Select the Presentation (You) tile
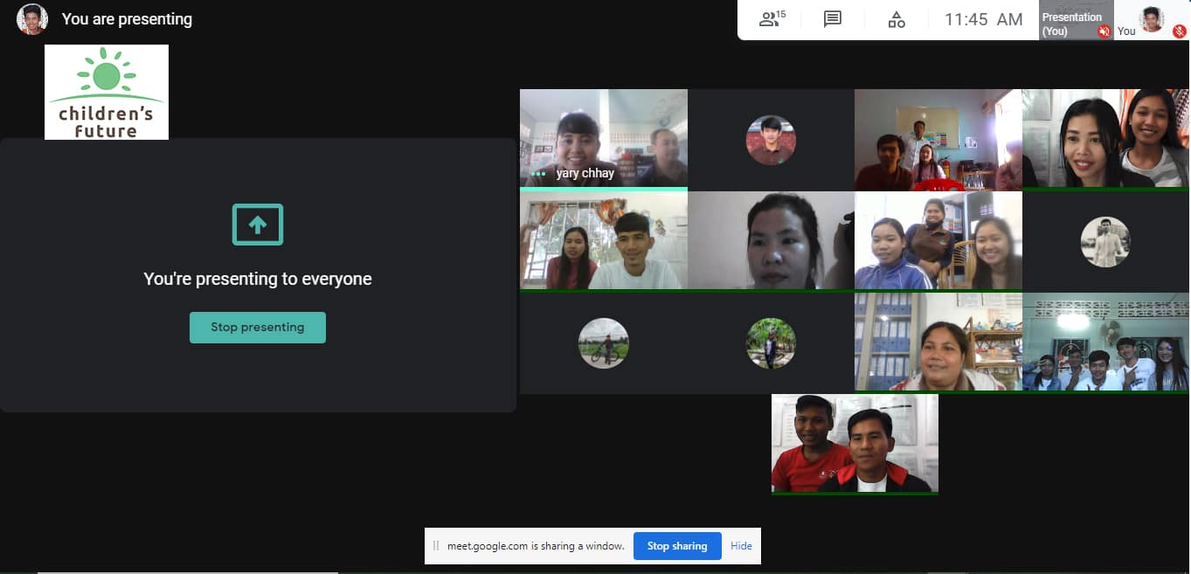This screenshot has height=574, width=1191. point(1075,19)
